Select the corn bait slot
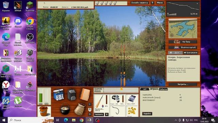Viewport: 218px width, 123px height. 132,111
